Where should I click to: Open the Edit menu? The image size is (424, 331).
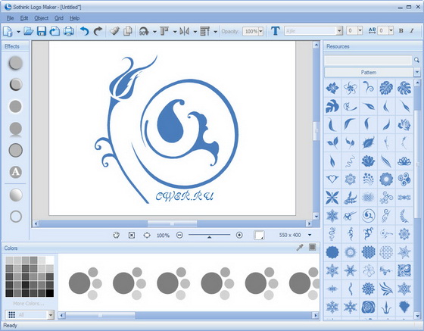point(24,18)
